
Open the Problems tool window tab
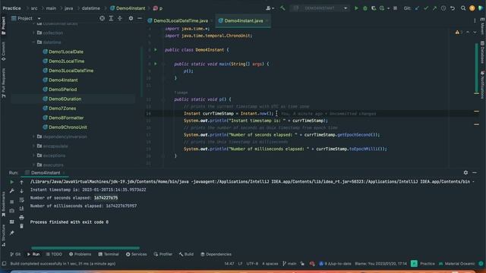click(80, 254)
